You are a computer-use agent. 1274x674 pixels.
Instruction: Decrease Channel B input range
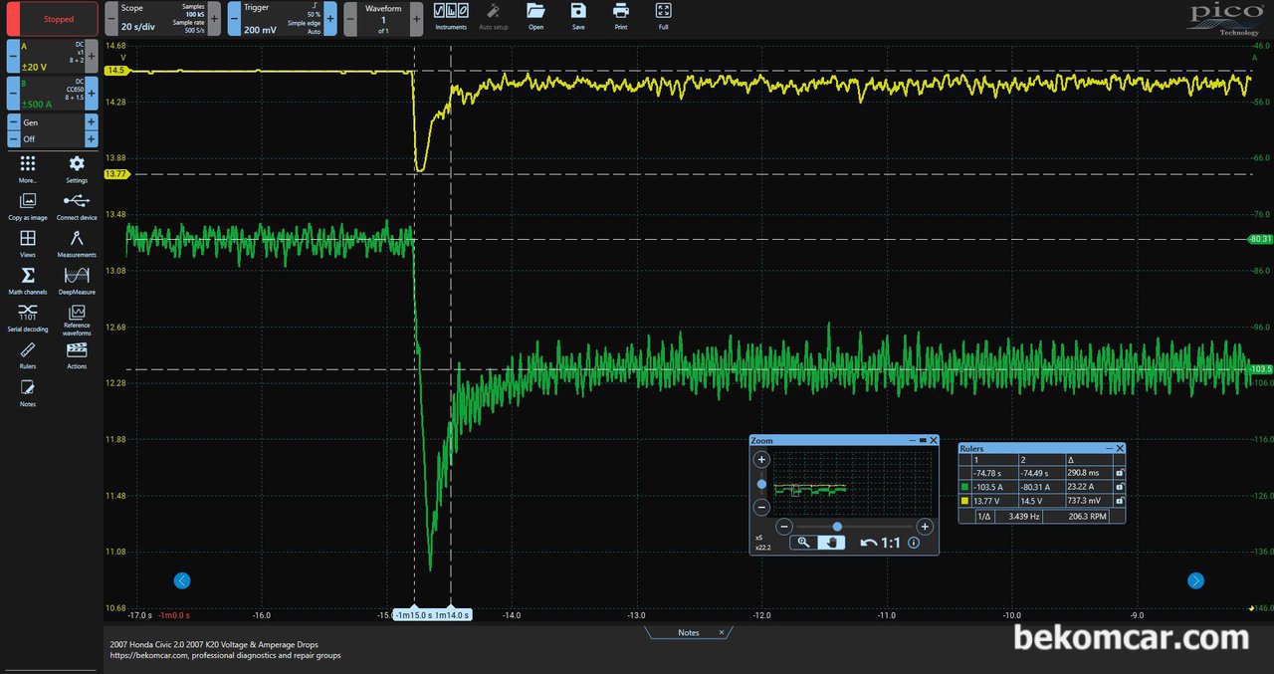coord(13,94)
